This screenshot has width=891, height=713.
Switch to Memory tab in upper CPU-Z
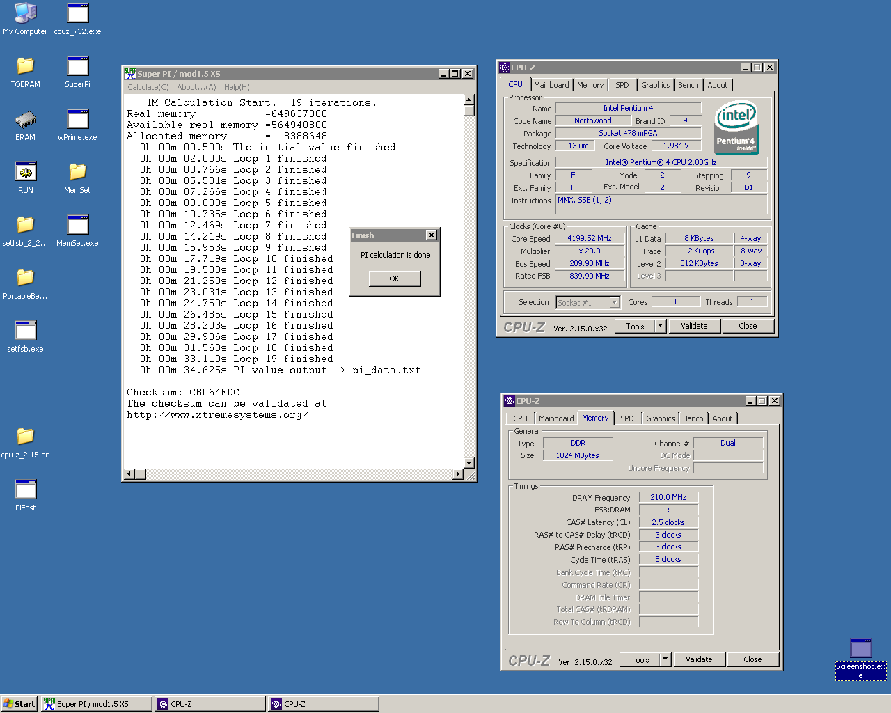tap(590, 85)
